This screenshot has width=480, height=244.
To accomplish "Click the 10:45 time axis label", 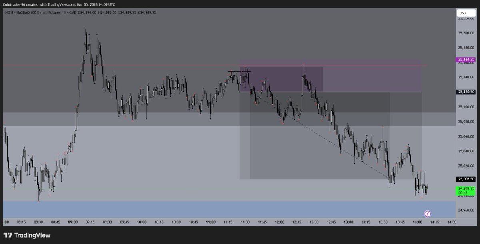I will [194, 222].
